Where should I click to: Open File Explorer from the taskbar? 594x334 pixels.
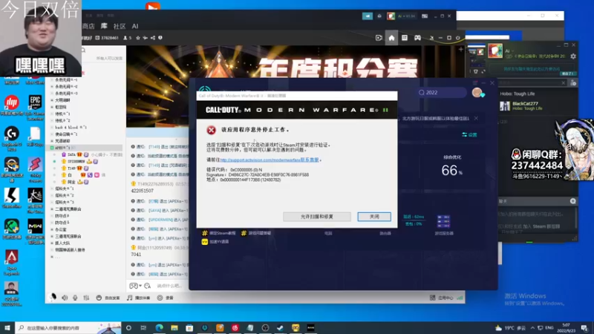174,327
